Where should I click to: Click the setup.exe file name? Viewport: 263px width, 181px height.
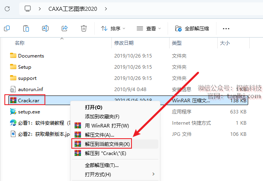(x=29, y=112)
